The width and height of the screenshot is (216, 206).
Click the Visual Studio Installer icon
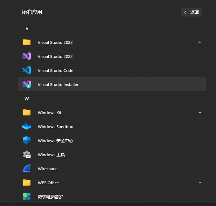pyautogui.click(x=27, y=84)
